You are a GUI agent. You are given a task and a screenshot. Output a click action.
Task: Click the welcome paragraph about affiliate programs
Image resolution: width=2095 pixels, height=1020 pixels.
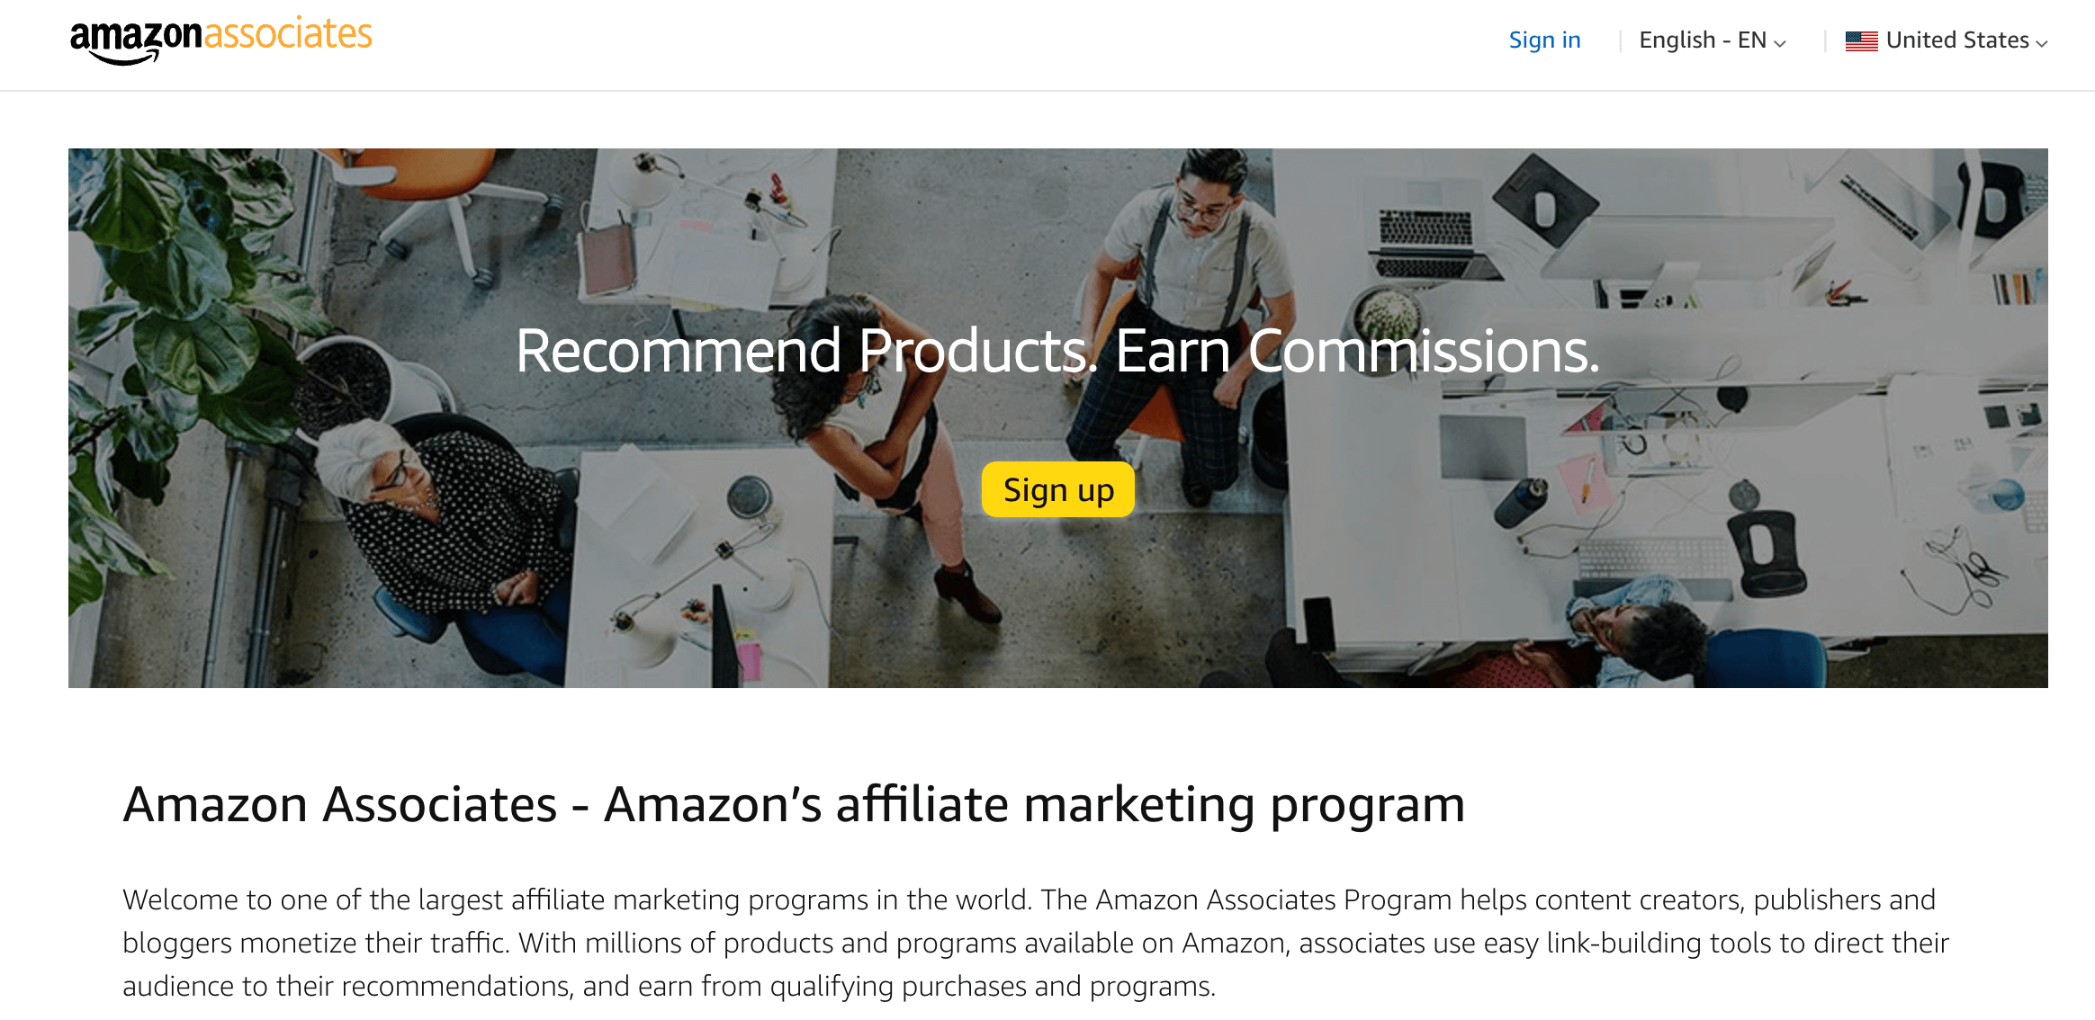pos(1036,943)
